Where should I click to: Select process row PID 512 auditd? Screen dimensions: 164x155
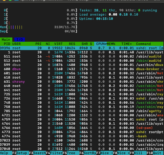[82, 61]
